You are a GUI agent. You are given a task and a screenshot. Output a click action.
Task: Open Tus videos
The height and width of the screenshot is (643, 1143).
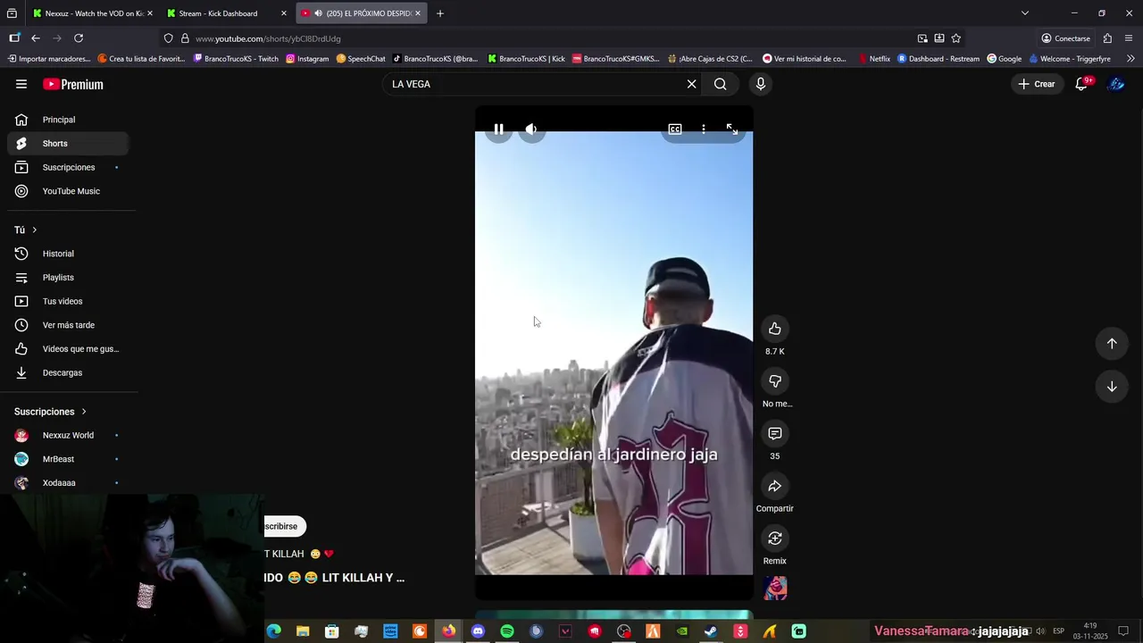pos(68,301)
